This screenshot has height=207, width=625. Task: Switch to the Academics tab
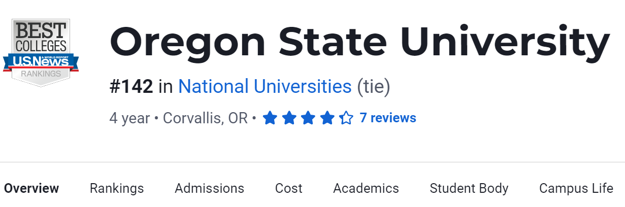[x=366, y=188]
